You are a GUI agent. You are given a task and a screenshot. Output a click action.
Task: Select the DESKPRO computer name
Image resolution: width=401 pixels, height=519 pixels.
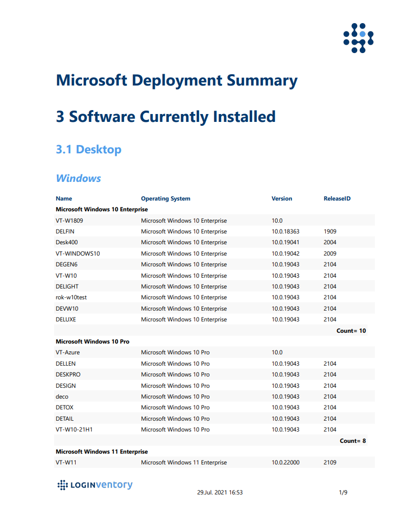pos(68,375)
